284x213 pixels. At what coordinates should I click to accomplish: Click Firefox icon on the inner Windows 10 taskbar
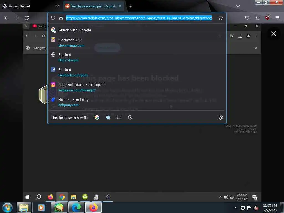pos(50,197)
